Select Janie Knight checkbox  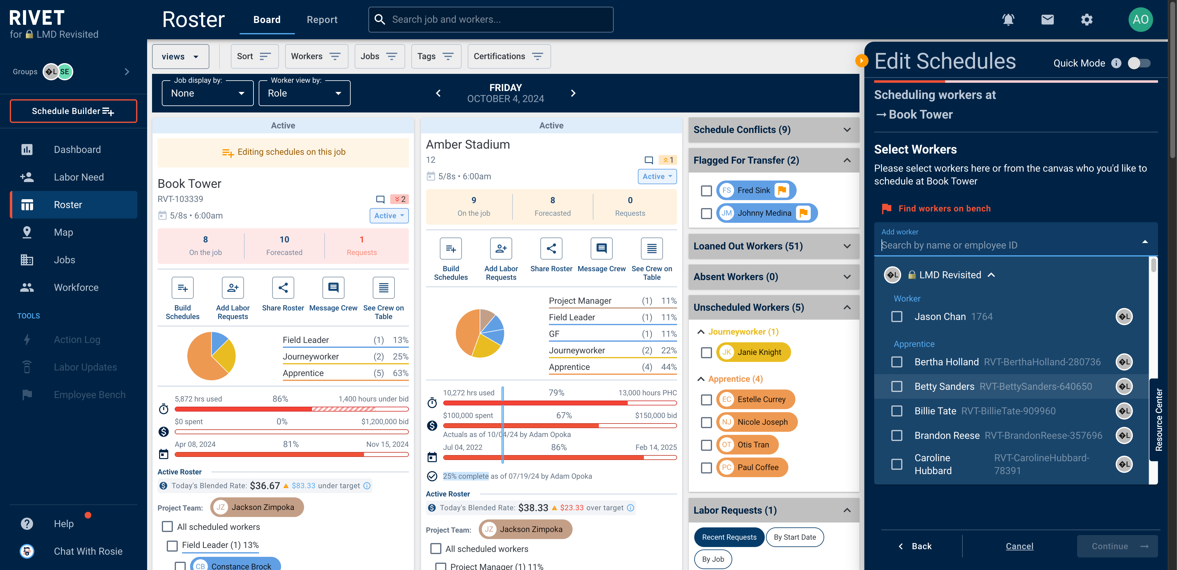pos(706,352)
